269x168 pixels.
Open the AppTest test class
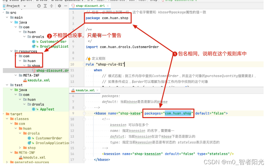coord(47,109)
